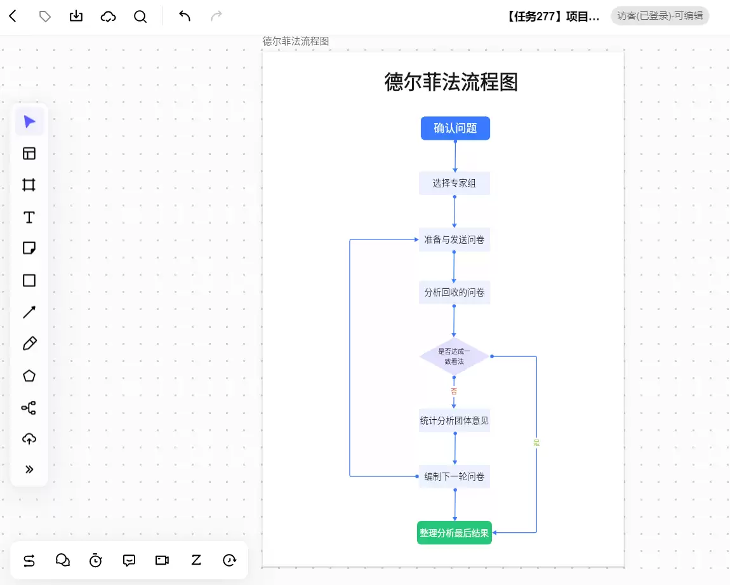Viewport: 730px width, 585px height.
Task: Choose the Text tool
Action: pos(29,217)
